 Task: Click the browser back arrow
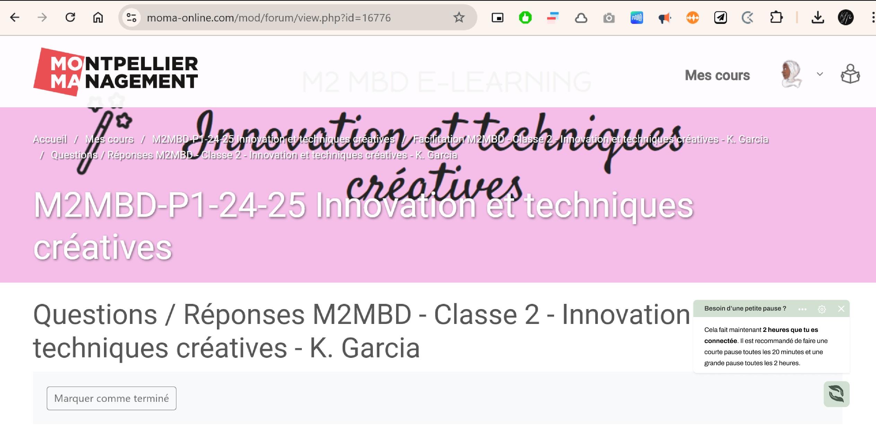pos(15,17)
